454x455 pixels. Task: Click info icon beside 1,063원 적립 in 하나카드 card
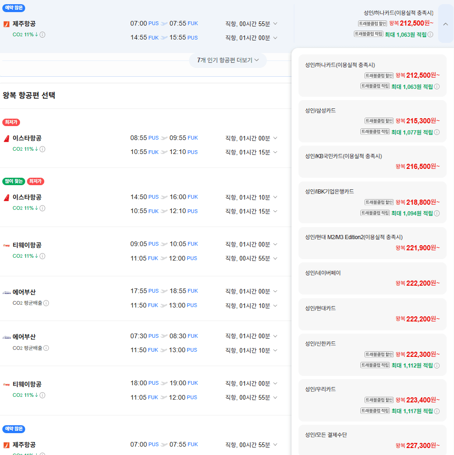(437, 87)
